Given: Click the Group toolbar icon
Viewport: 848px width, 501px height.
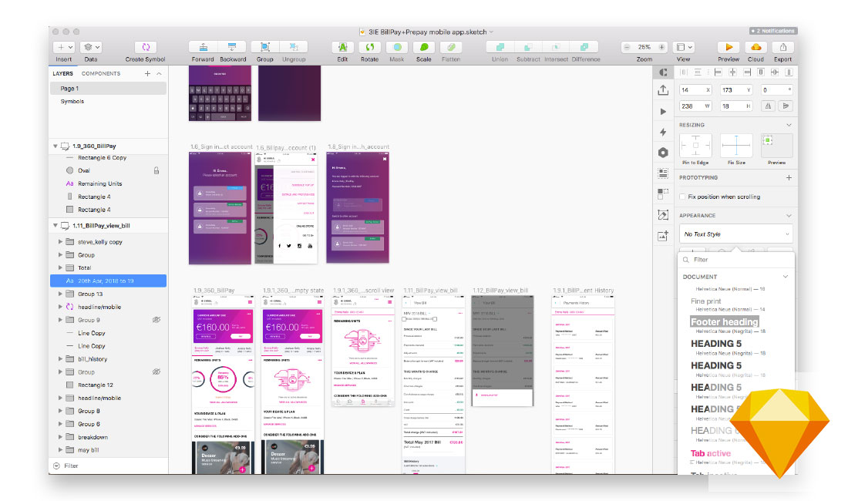Looking at the screenshot, I should tap(264, 47).
